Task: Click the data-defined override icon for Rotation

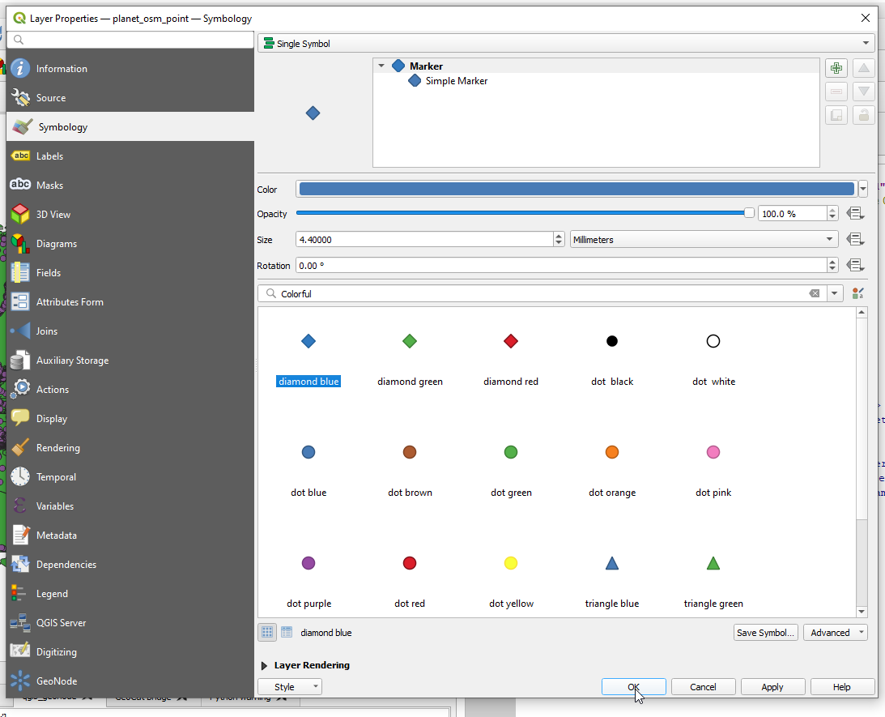Action: tap(855, 266)
